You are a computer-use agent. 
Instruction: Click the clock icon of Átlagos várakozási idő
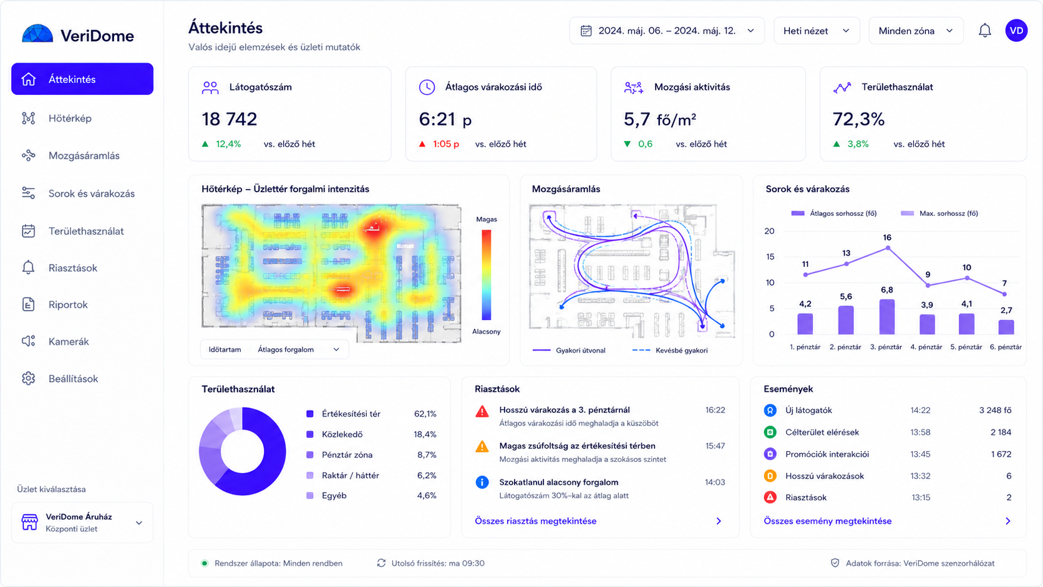(x=427, y=87)
